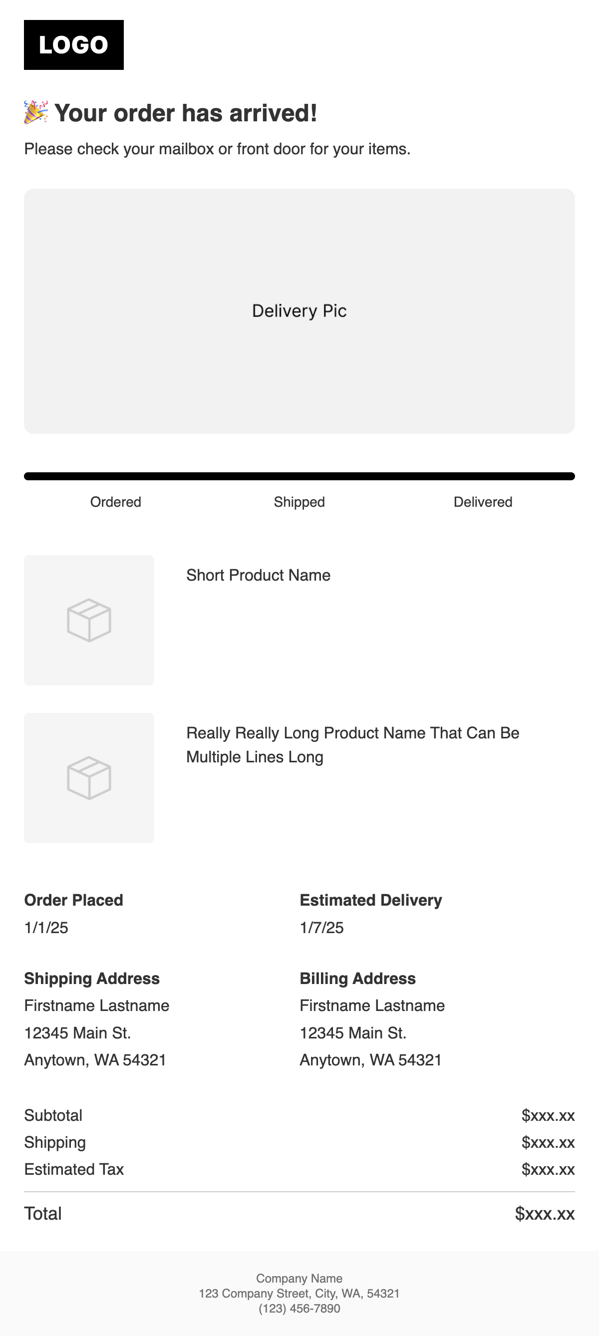Select the Ordered progress step label
The width and height of the screenshot is (599, 1336).
tap(116, 502)
